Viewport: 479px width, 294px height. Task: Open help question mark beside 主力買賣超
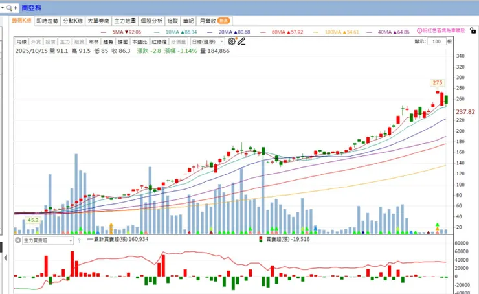coord(79,240)
